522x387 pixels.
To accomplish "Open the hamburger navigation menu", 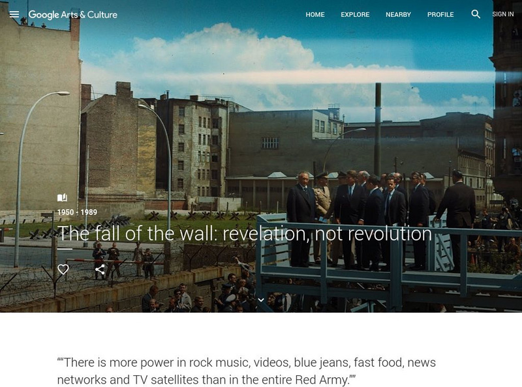I will tap(14, 14).
